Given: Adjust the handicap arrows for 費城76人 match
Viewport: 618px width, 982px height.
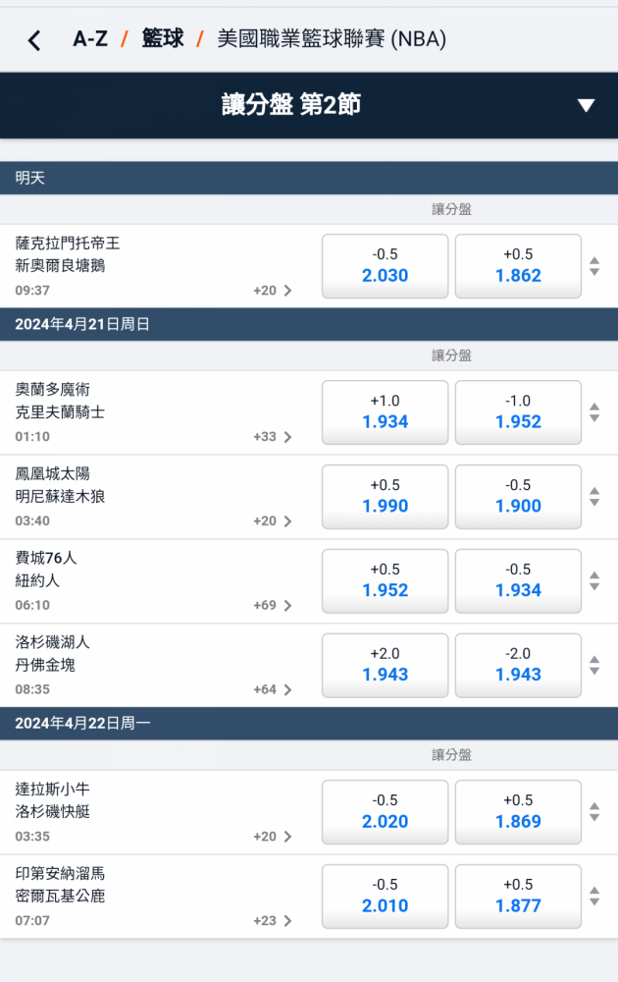Looking at the screenshot, I should click(593, 581).
